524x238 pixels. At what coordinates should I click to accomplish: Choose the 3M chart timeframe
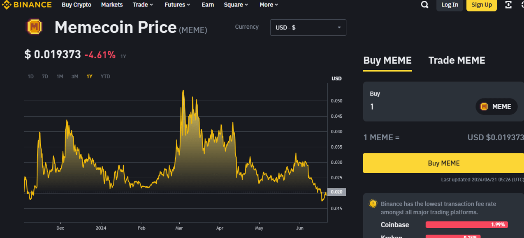74,76
